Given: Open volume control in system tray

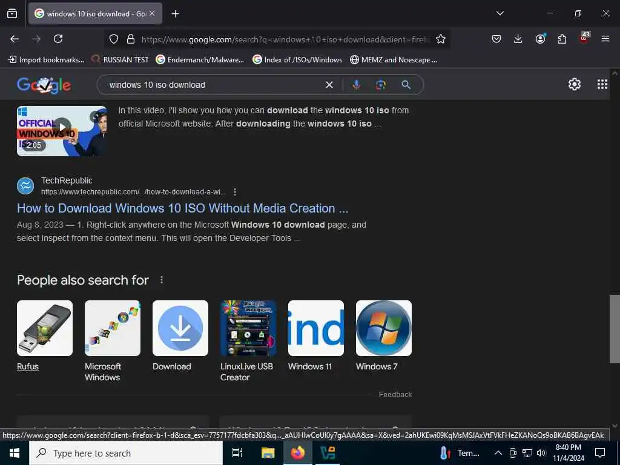Looking at the screenshot, I should tap(541, 453).
